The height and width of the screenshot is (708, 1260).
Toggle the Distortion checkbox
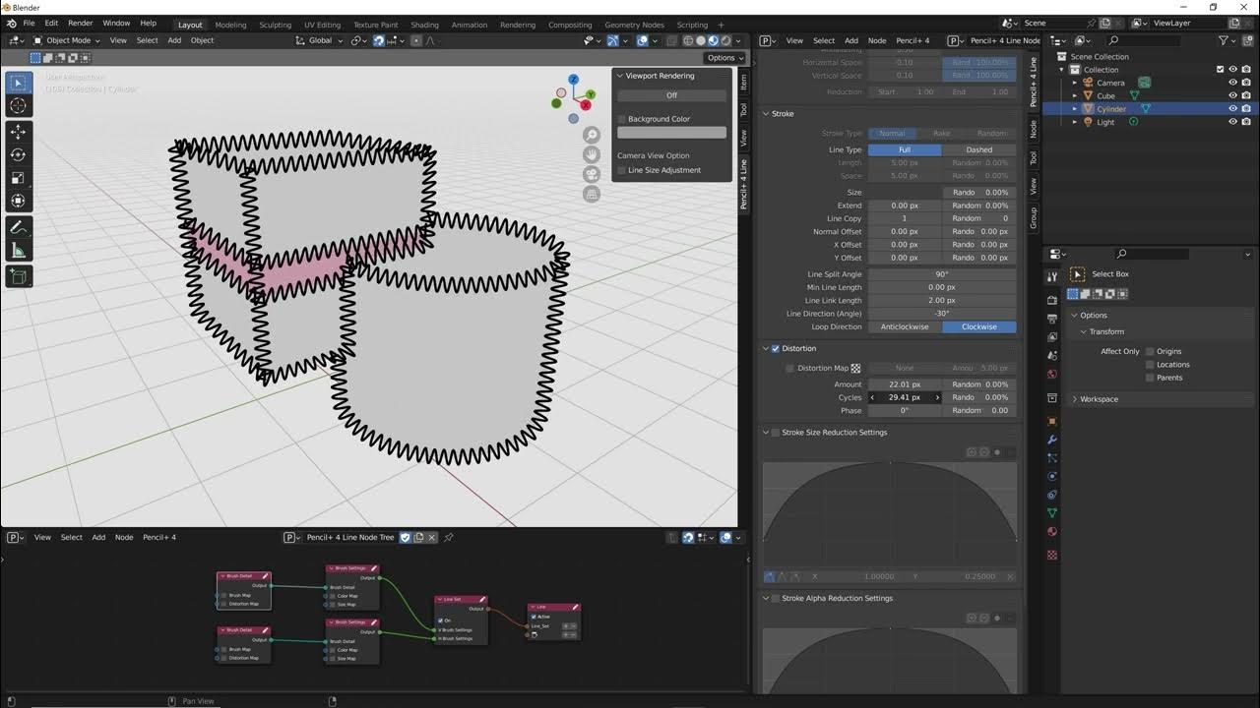(x=776, y=348)
